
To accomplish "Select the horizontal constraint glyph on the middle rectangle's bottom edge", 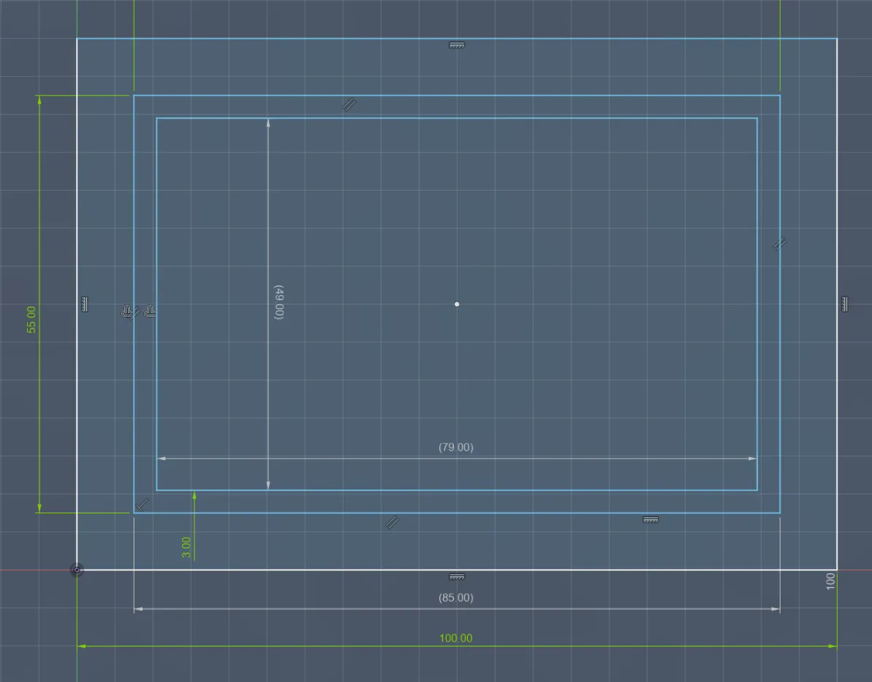I will point(651,520).
